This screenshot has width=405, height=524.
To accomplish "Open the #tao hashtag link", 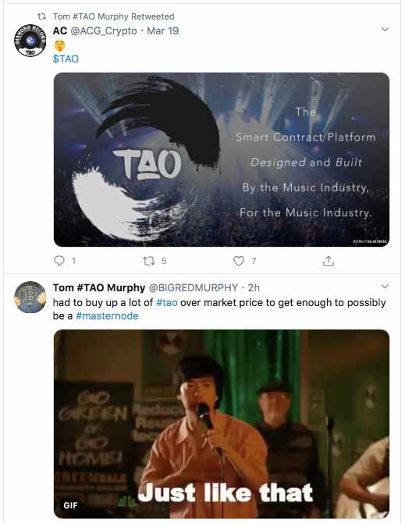I will pyautogui.click(x=167, y=302).
